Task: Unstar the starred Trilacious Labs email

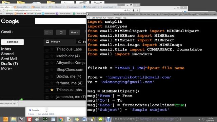Action: [x=52, y=90]
